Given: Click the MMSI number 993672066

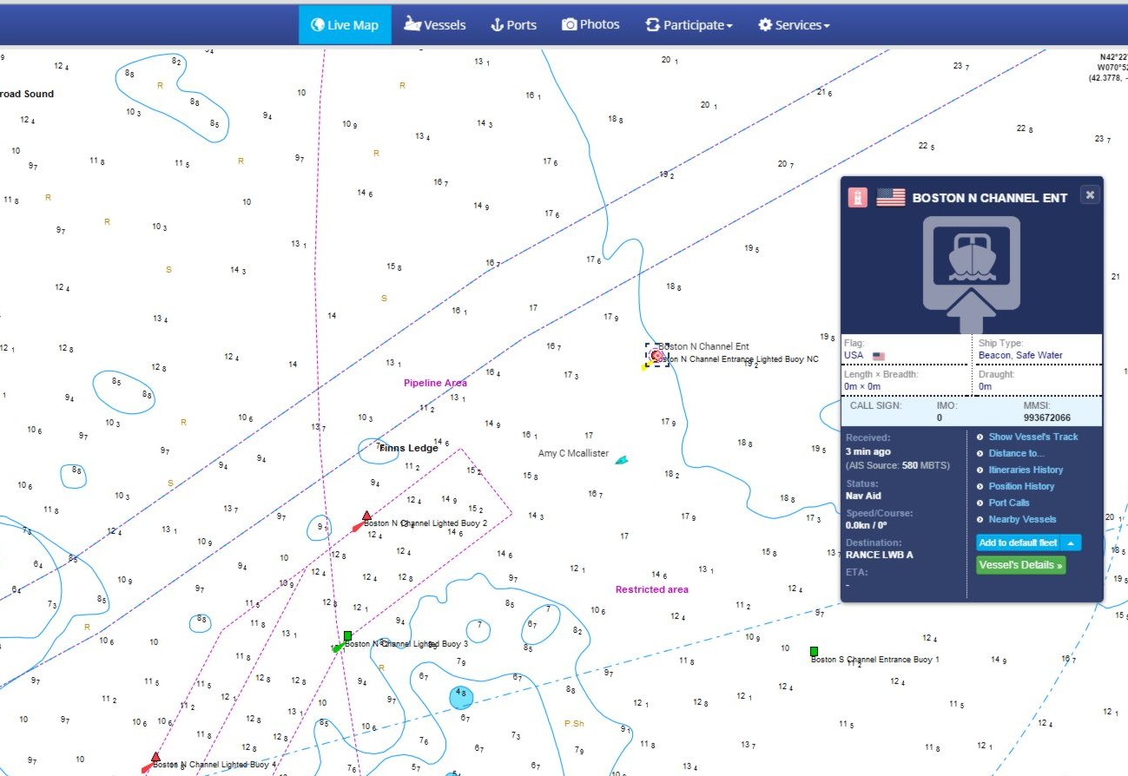Looking at the screenshot, I should coord(1047,418).
